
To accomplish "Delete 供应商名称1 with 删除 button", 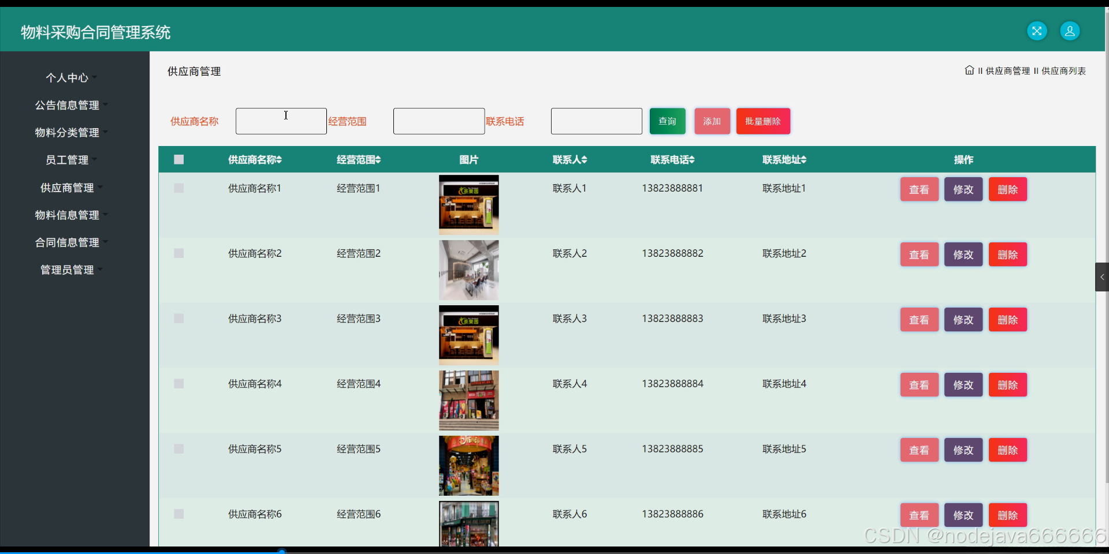I will point(1008,189).
